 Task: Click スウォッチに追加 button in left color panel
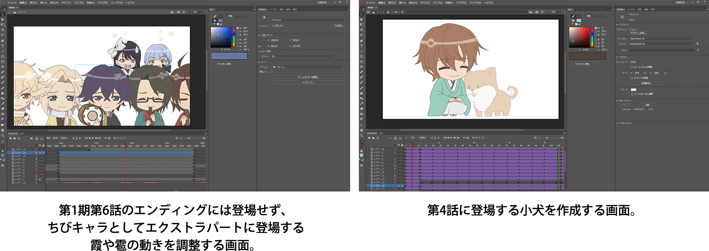click(x=224, y=64)
